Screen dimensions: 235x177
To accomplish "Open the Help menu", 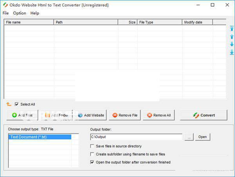I will coord(35,13).
